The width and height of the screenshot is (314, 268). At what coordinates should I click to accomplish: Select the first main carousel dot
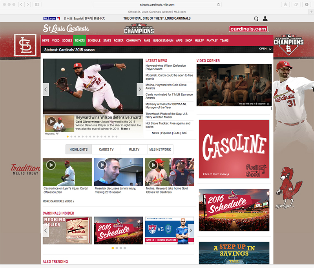pos(68,137)
